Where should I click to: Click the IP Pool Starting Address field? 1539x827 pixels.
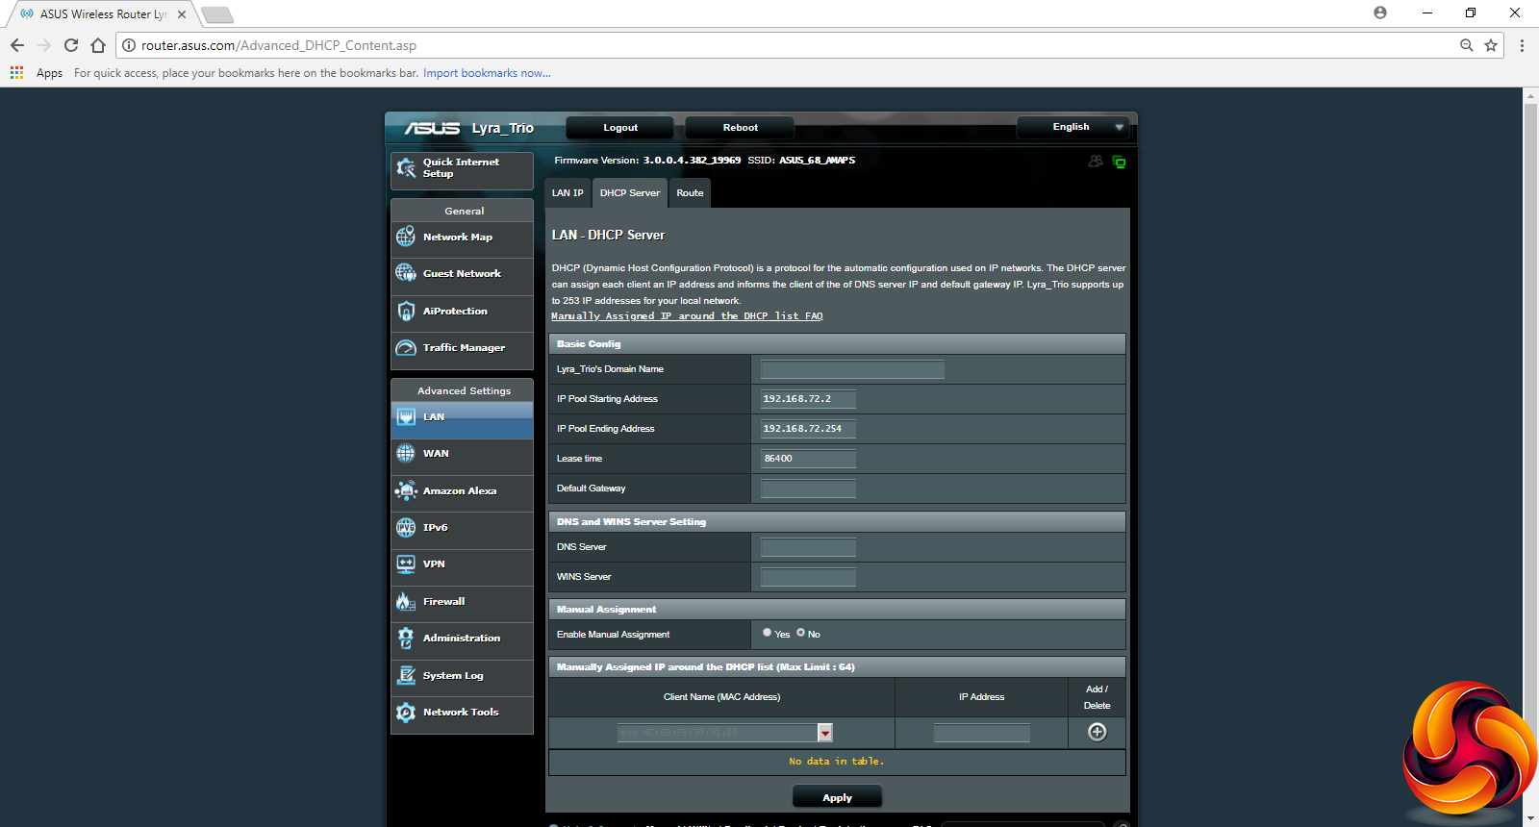tap(808, 399)
